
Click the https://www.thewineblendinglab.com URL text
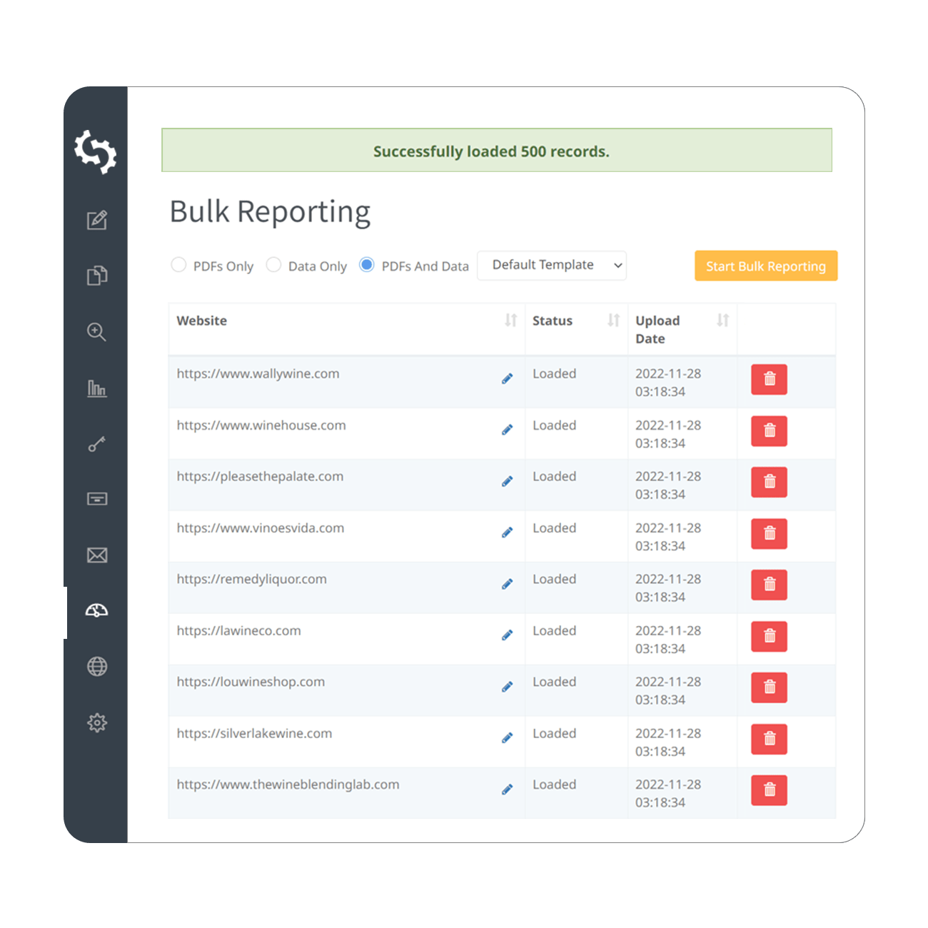(288, 785)
